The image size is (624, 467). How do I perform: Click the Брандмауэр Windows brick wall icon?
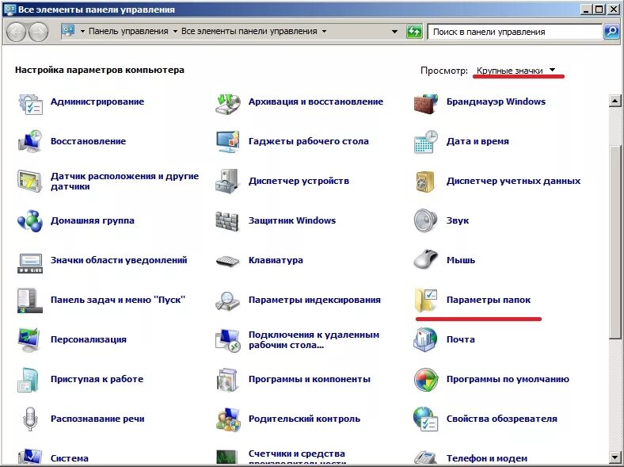[426, 104]
